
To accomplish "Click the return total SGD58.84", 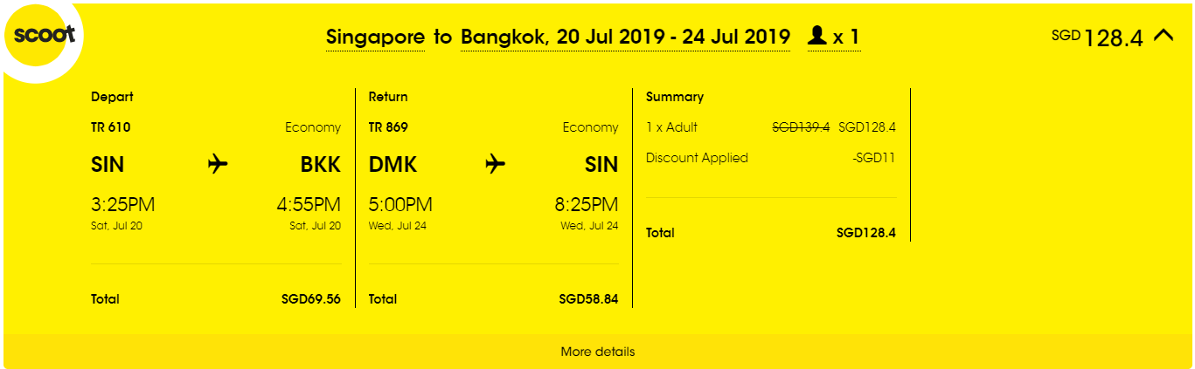I will tap(589, 299).
